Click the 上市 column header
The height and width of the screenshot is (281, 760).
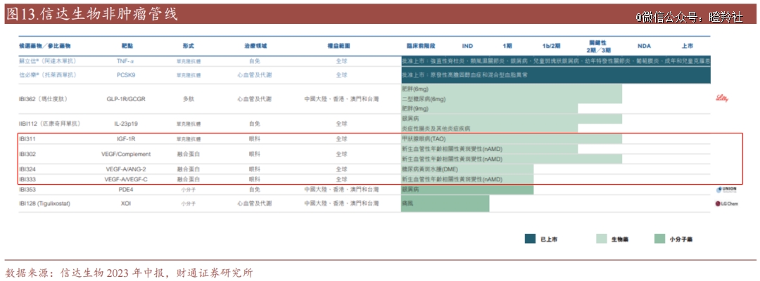click(x=688, y=46)
